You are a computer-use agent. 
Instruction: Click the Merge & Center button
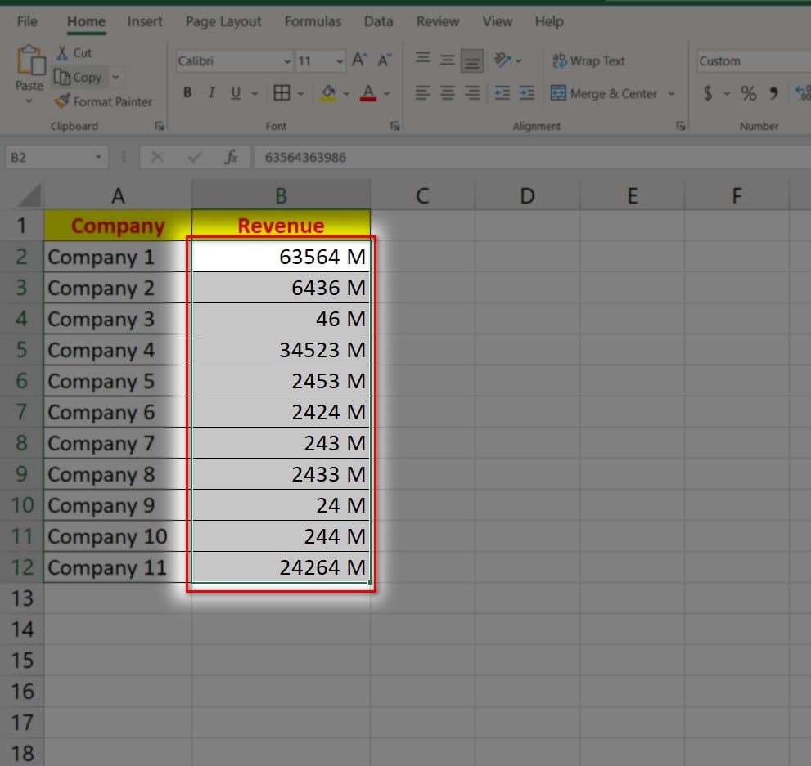(x=604, y=93)
